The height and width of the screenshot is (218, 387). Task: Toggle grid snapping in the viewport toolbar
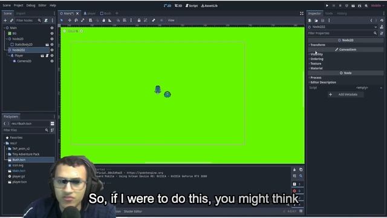[x=125, y=20]
